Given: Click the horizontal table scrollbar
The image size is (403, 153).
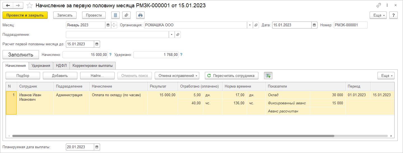Looking at the screenshot, I should [x=173, y=136].
